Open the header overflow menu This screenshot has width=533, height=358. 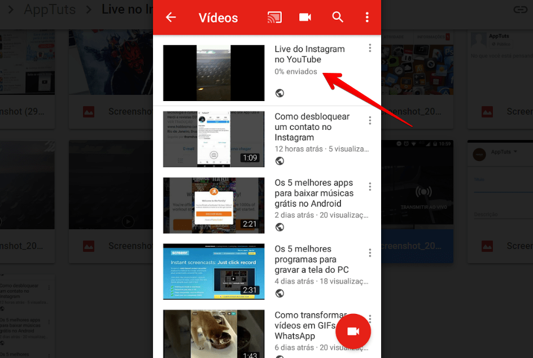tap(367, 17)
